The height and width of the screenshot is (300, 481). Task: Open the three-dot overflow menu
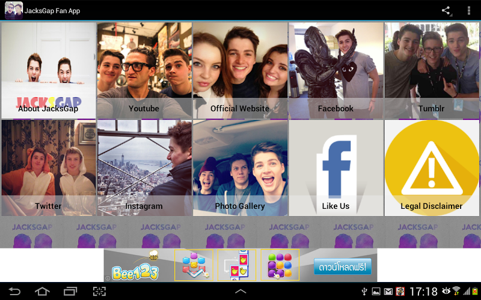pos(469,11)
